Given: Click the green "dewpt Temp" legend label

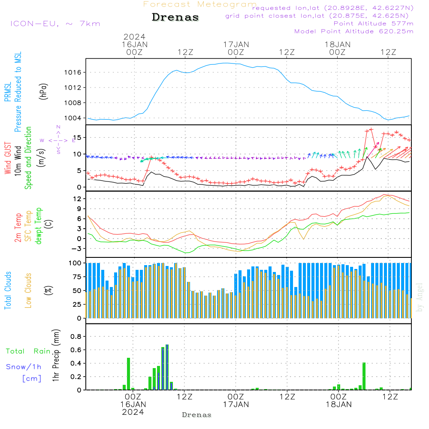Looking at the screenshot, I should (38, 226).
